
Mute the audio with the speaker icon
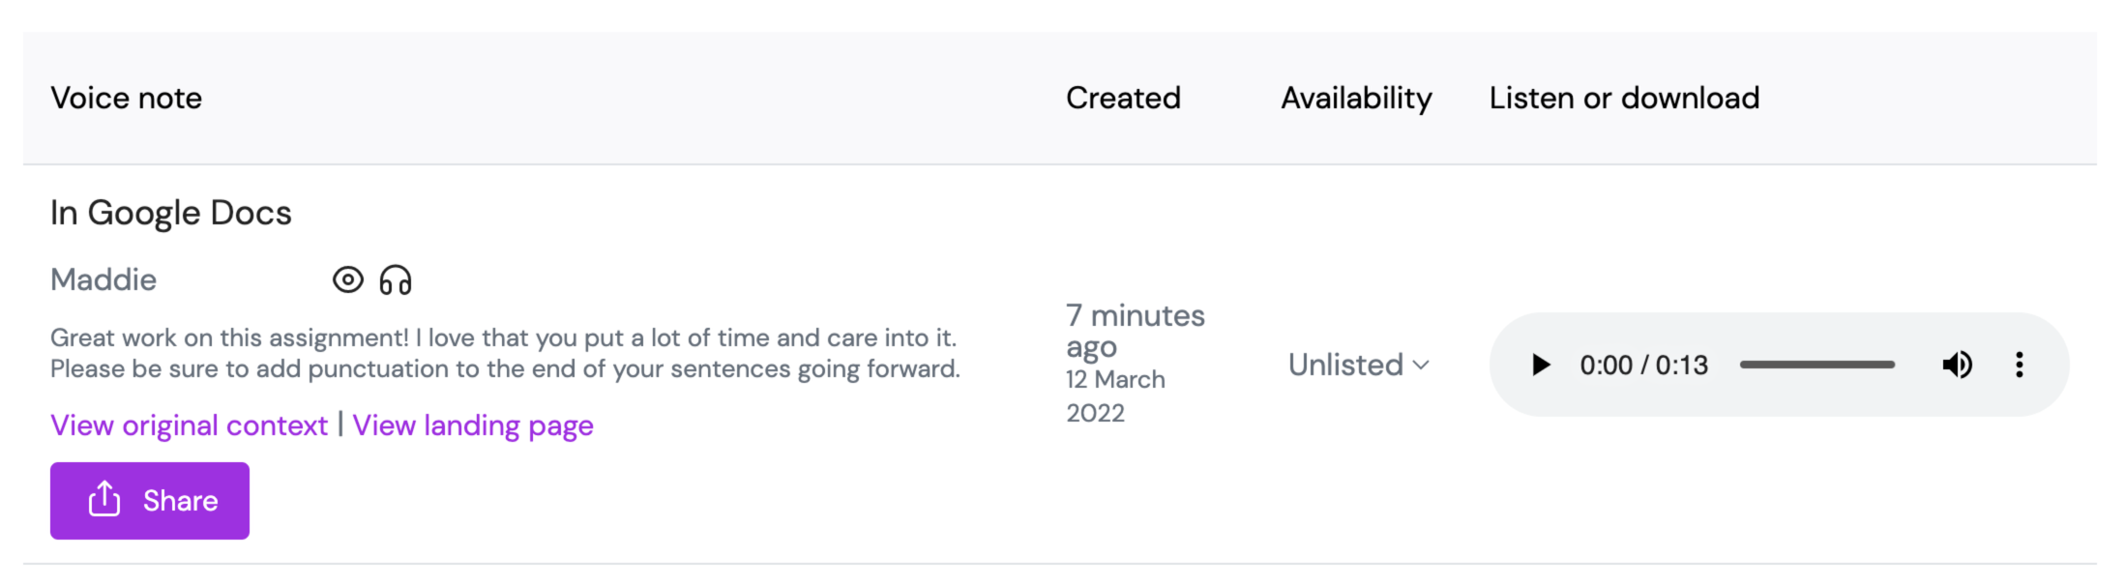(x=1957, y=365)
